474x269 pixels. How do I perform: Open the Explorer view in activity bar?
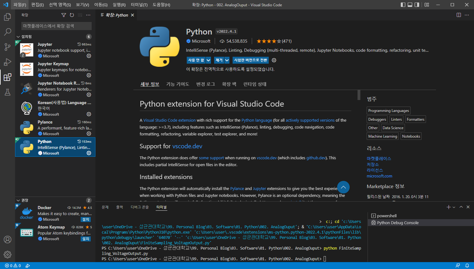pos(8,17)
